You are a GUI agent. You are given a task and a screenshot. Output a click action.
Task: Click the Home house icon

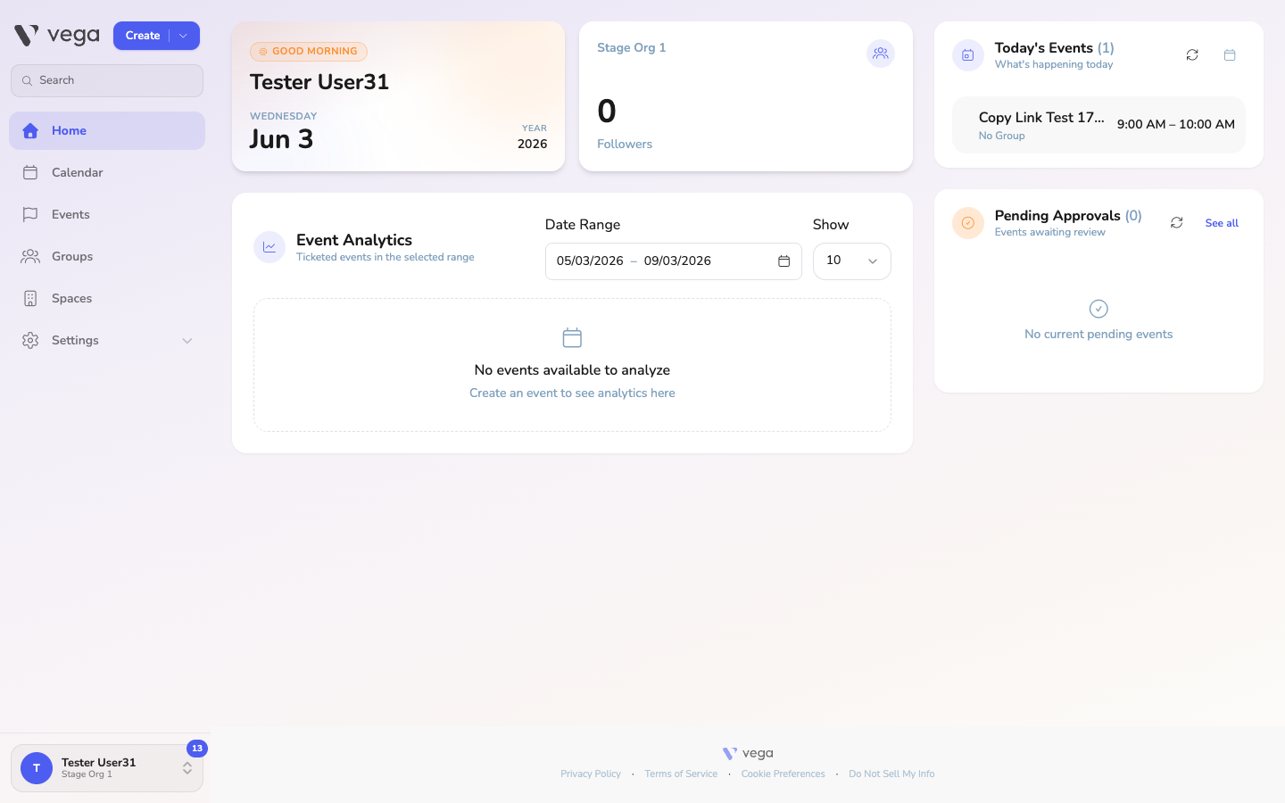(x=30, y=130)
